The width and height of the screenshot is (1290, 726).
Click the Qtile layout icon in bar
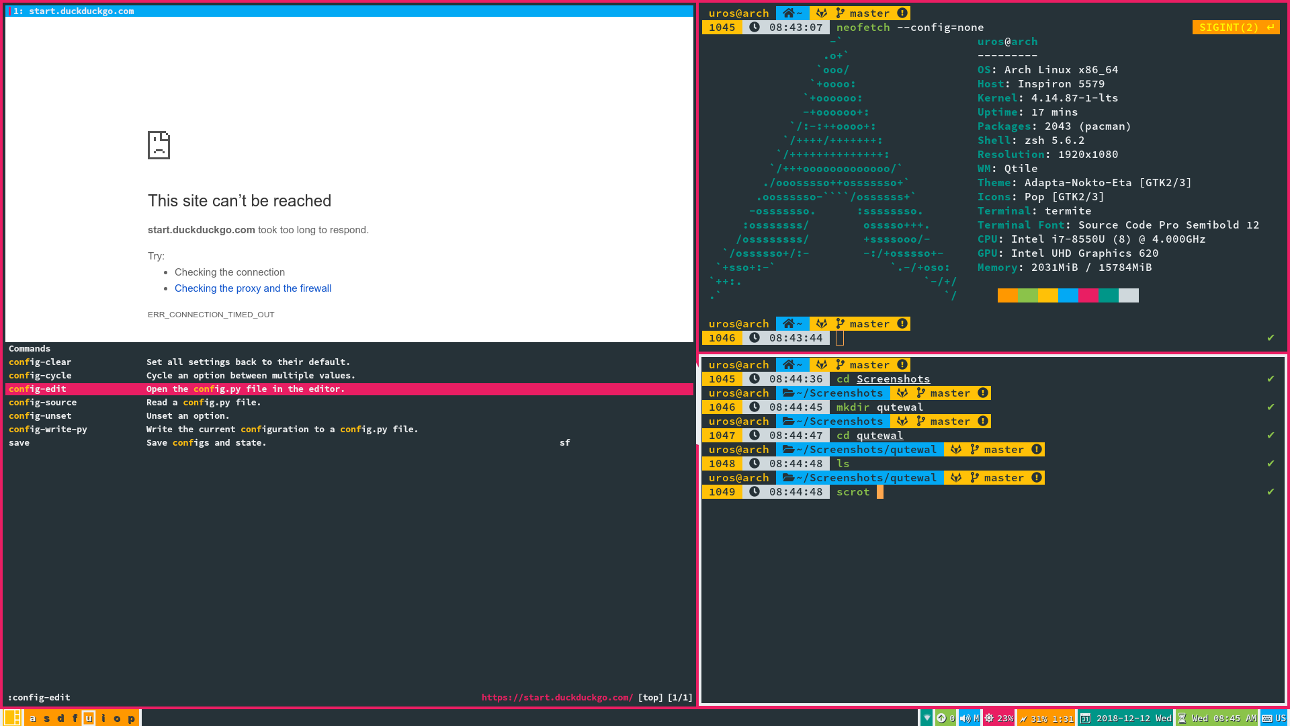coord(12,718)
